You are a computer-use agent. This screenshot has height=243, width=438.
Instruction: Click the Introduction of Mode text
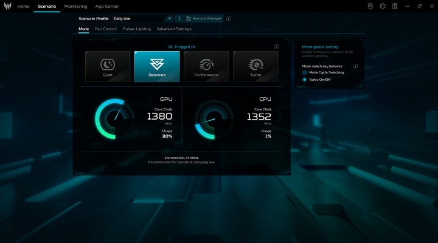(181, 158)
